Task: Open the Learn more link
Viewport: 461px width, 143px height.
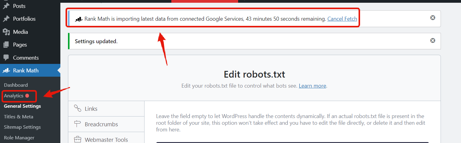Action: tap(312, 86)
